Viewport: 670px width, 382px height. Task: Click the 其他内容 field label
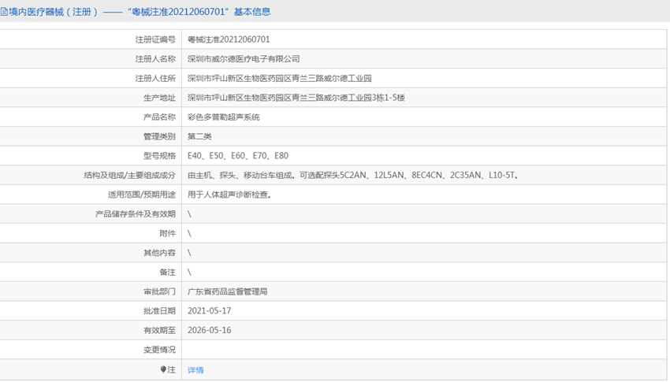[159, 253]
